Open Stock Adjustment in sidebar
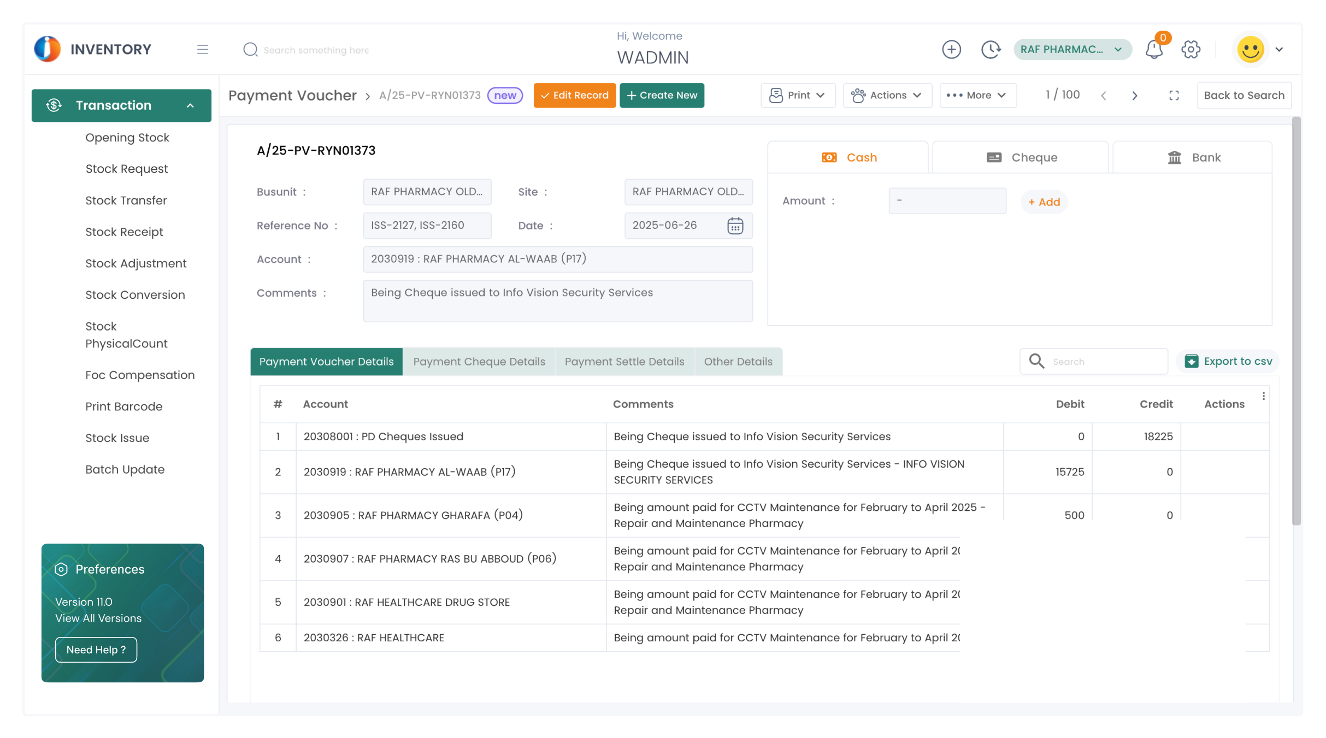This screenshot has height=738, width=1326. coord(136,263)
